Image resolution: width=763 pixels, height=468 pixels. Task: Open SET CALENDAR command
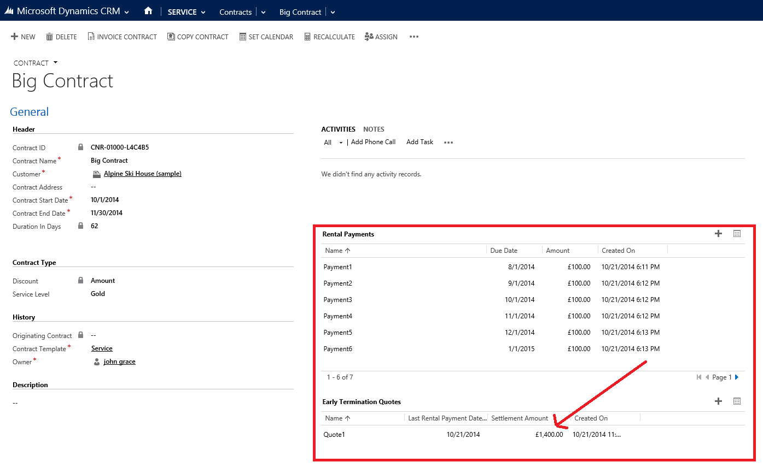pos(266,37)
